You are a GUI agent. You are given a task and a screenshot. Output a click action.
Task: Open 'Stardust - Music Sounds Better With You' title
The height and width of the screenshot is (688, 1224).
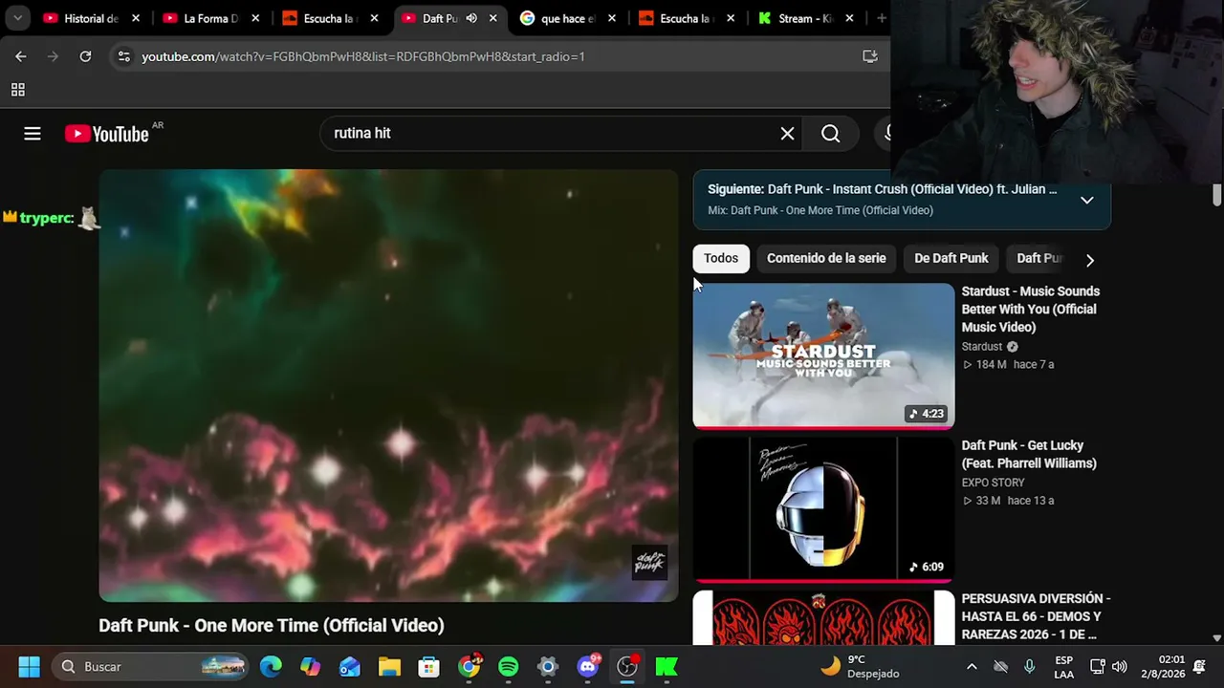click(x=1031, y=309)
